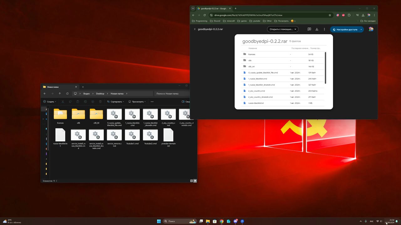Open the 'Все закладки' bookmarks folder
Viewport: 401px width, 225px height.
pyautogui.click(x=368, y=21)
